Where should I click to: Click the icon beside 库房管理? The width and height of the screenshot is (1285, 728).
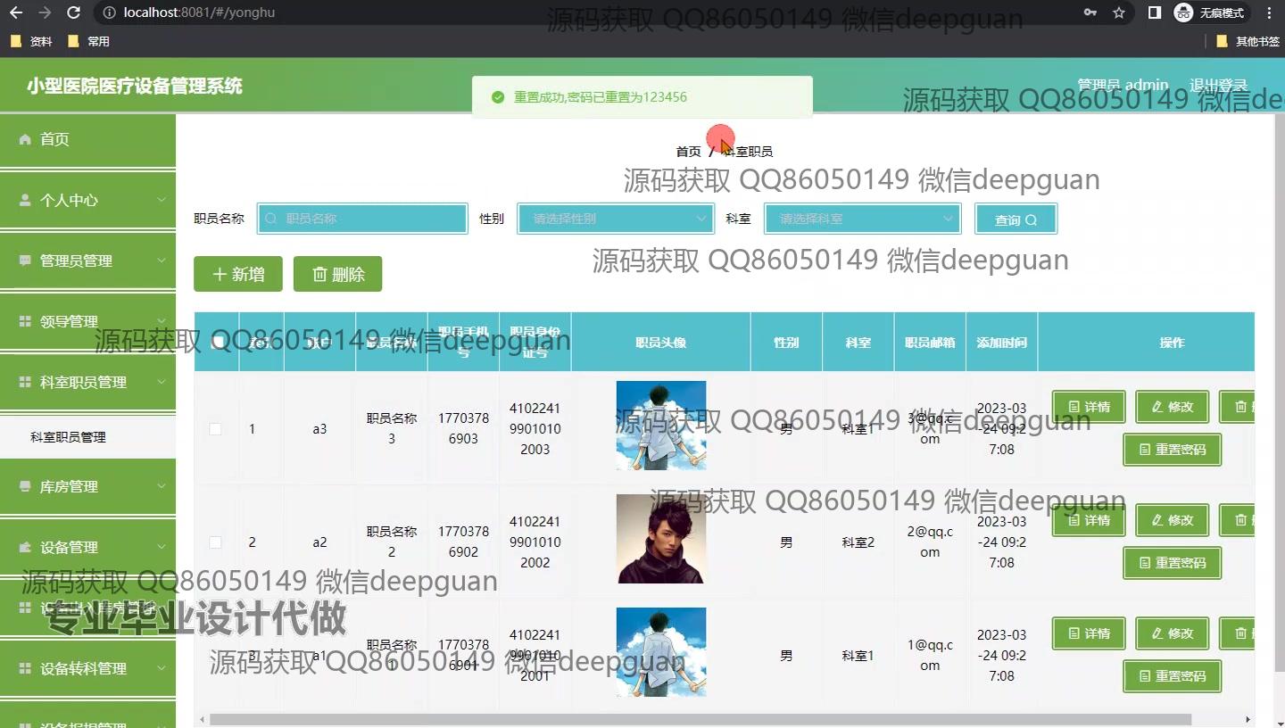click(x=25, y=486)
